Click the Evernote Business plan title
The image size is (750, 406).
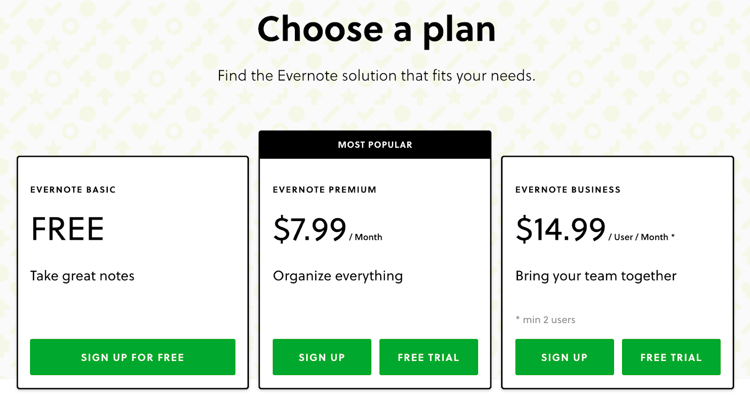click(x=568, y=190)
